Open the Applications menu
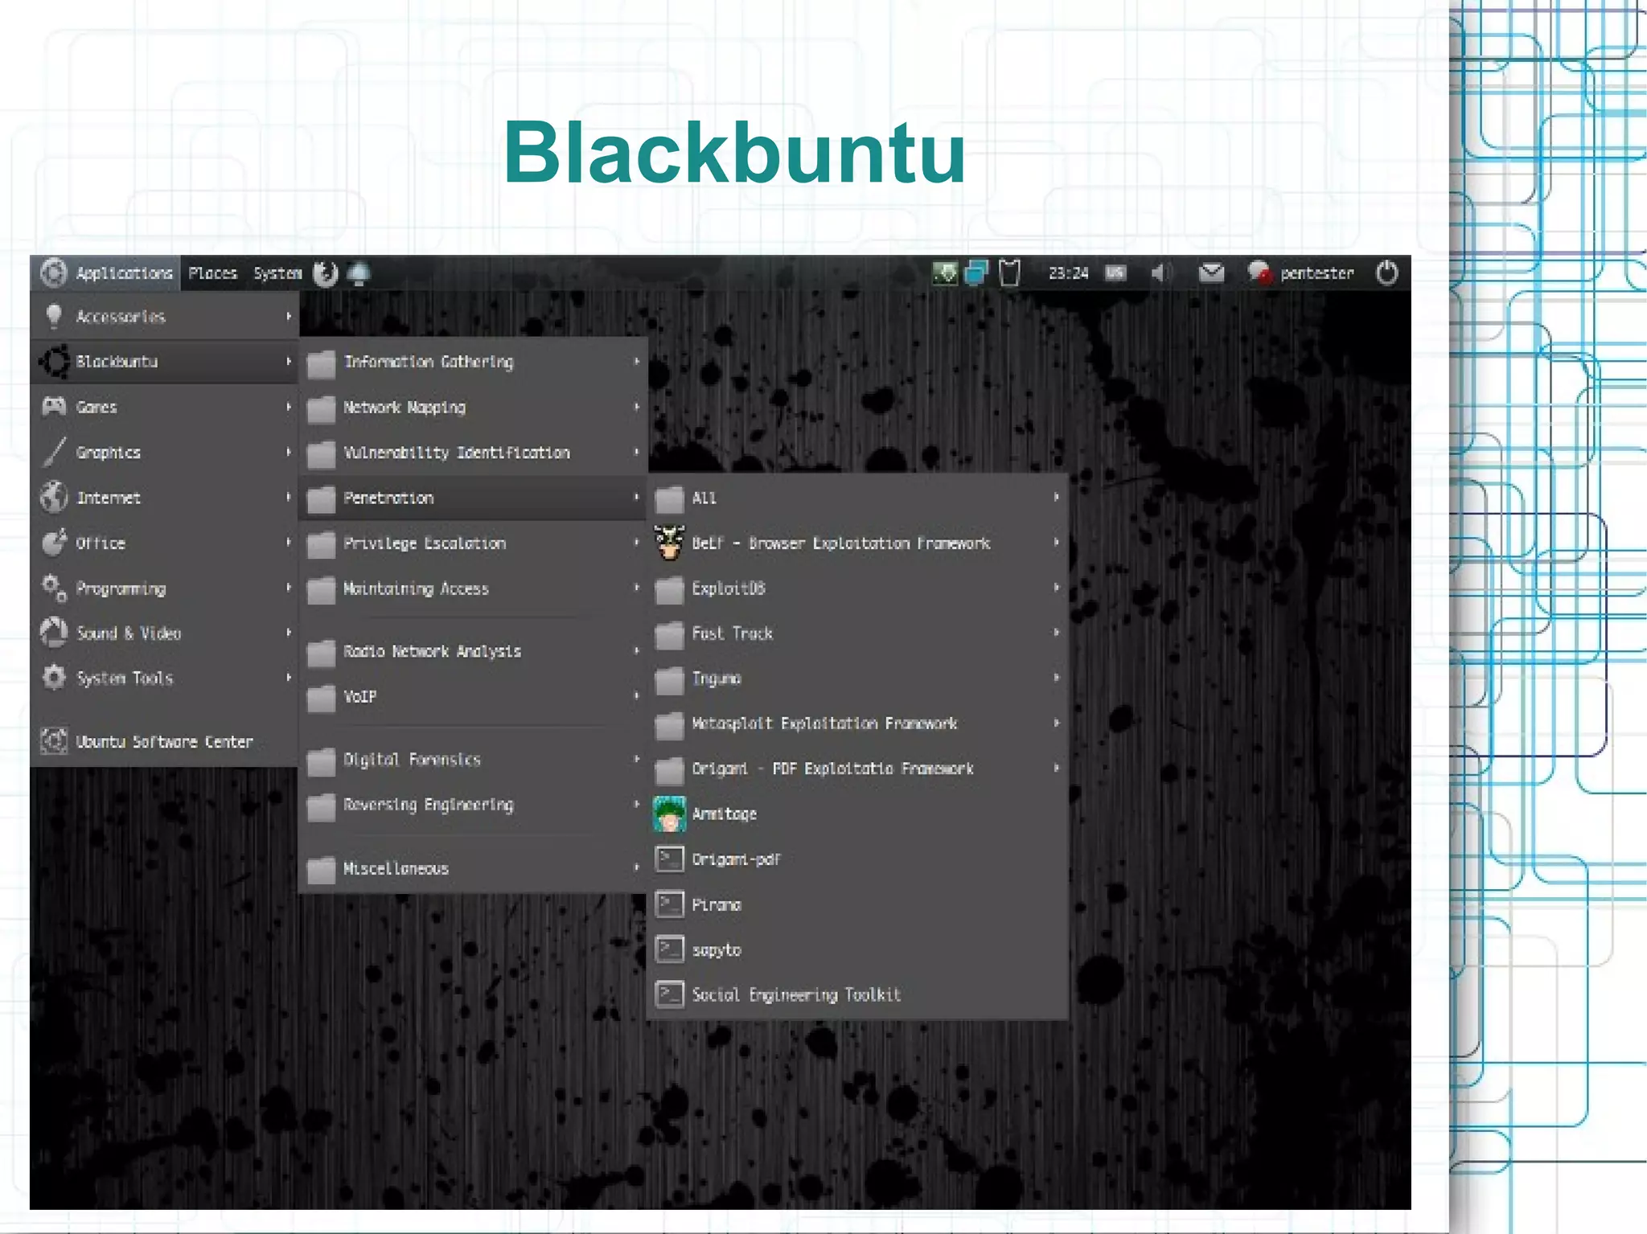Image resolution: width=1647 pixels, height=1234 pixels. pyautogui.click(x=106, y=273)
